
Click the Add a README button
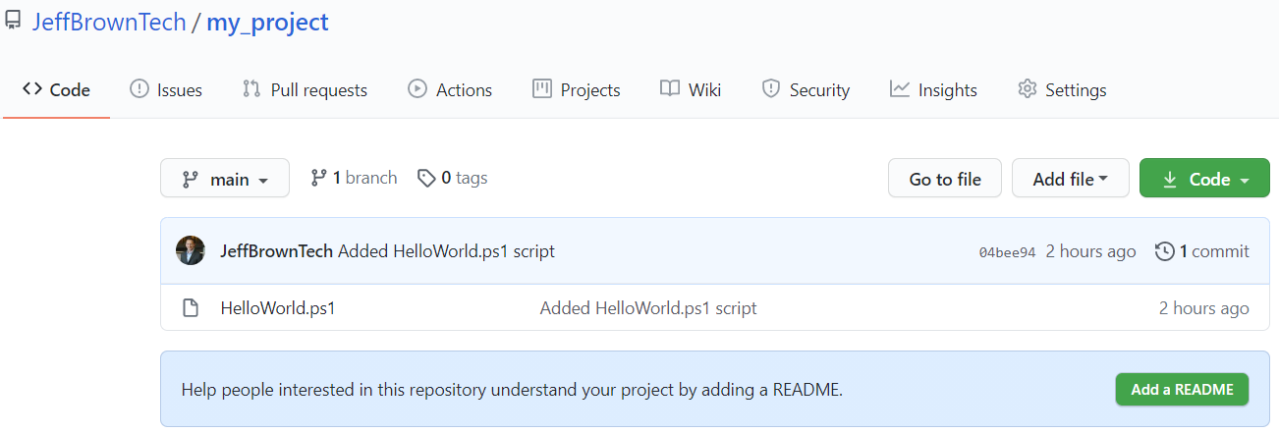coord(1182,390)
